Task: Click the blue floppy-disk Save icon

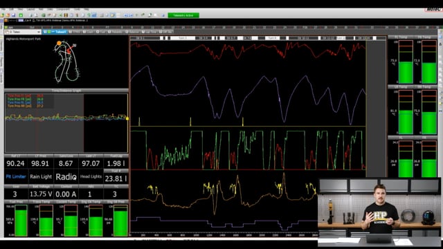Action: click(13, 15)
